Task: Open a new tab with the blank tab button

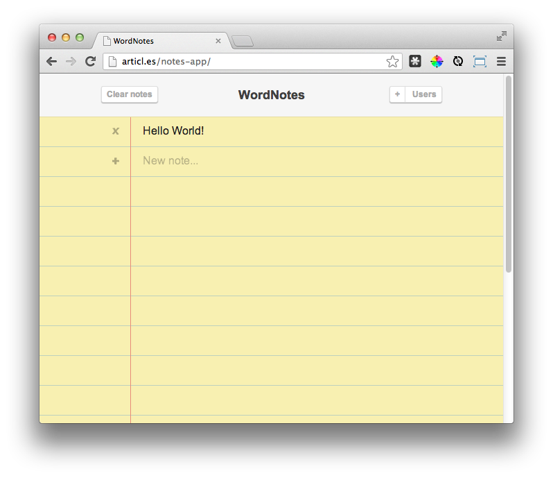Action: [x=243, y=42]
